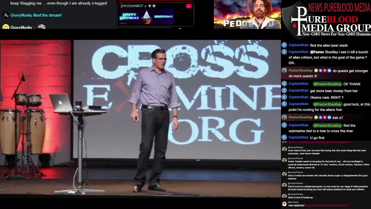The width and height of the screenshot is (371, 209).
Task: Click the blue badge in the 'do quests get stronger' row
Action: [x=329, y=71]
